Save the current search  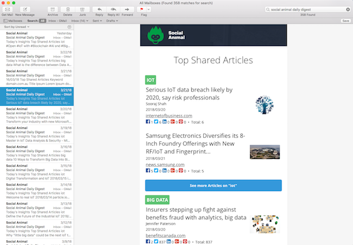tap(345, 21)
